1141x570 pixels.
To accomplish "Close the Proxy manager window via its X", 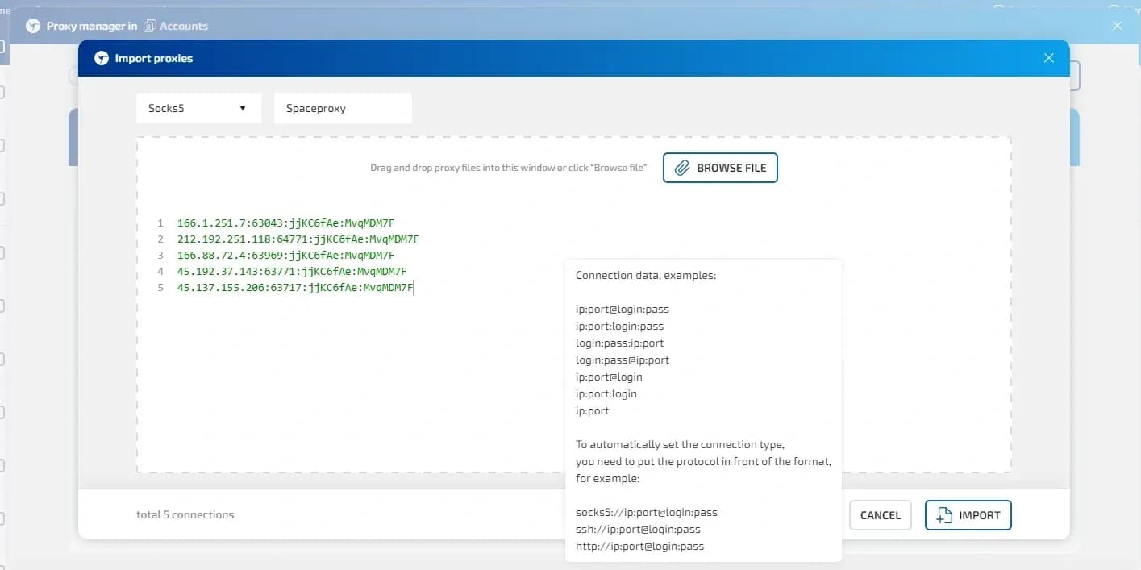I will click(x=1118, y=25).
